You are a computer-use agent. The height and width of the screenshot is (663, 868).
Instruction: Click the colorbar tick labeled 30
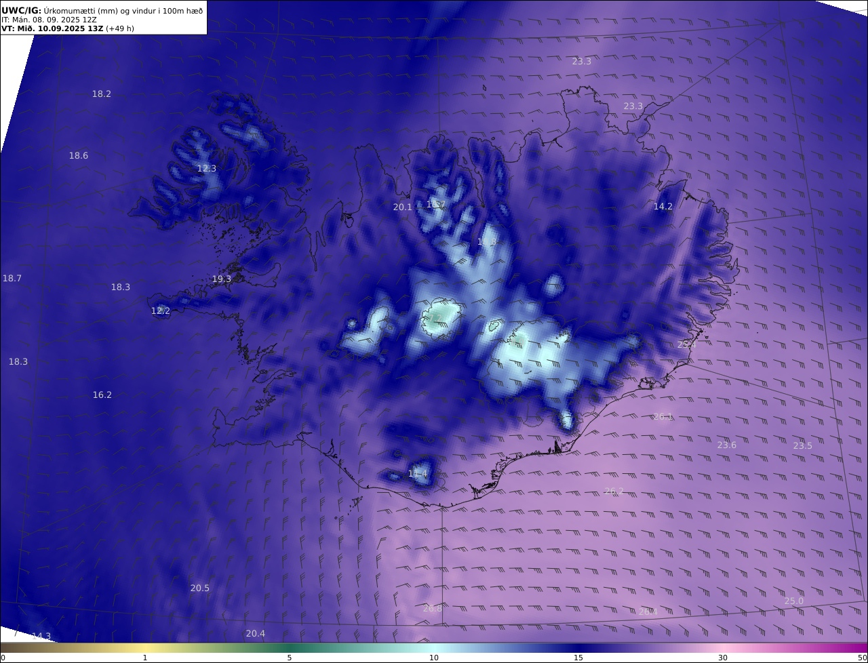point(723,658)
